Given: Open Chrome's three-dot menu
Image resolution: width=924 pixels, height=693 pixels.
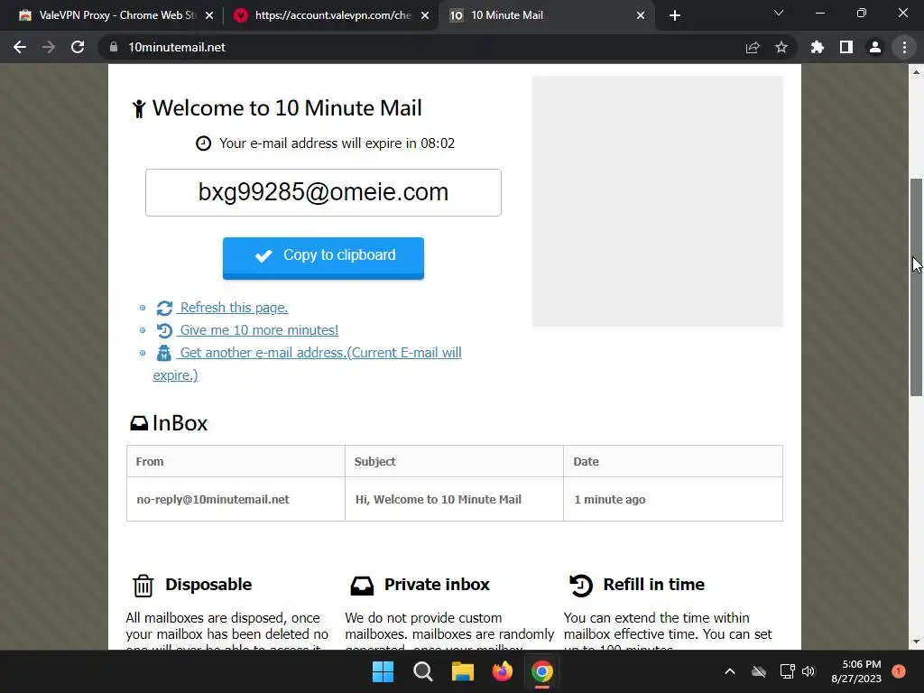Looking at the screenshot, I should coord(904,47).
